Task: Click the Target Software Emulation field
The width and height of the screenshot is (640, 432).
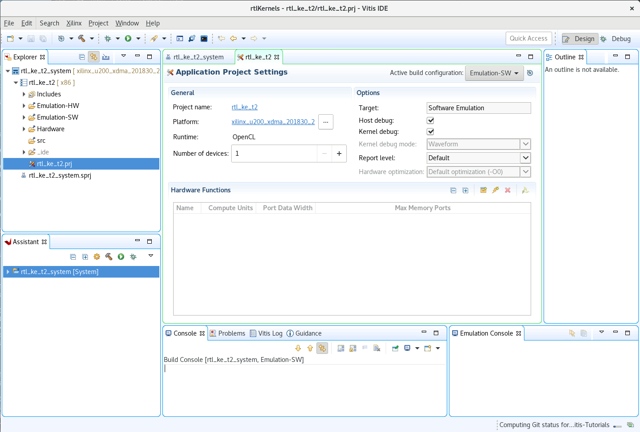Action: point(478,108)
